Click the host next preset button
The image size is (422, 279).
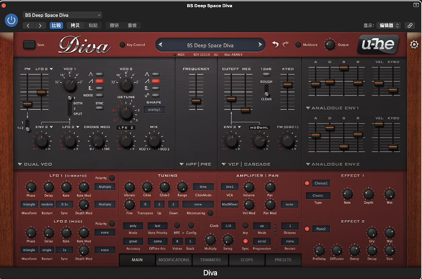(40, 26)
